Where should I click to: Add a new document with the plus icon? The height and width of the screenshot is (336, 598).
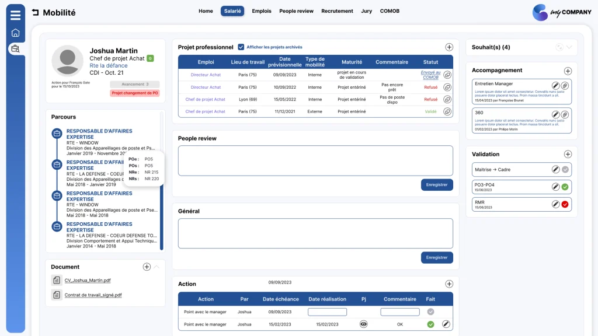(x=147, y=267)
